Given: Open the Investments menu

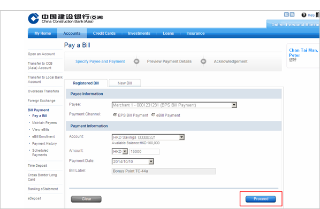Looking at the screenshot, I should (x=139, y=33).
